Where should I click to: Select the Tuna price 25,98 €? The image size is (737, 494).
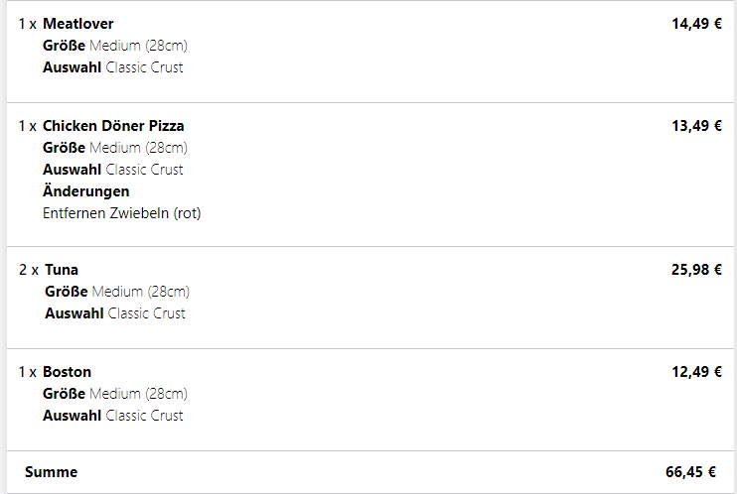[696, 270]
